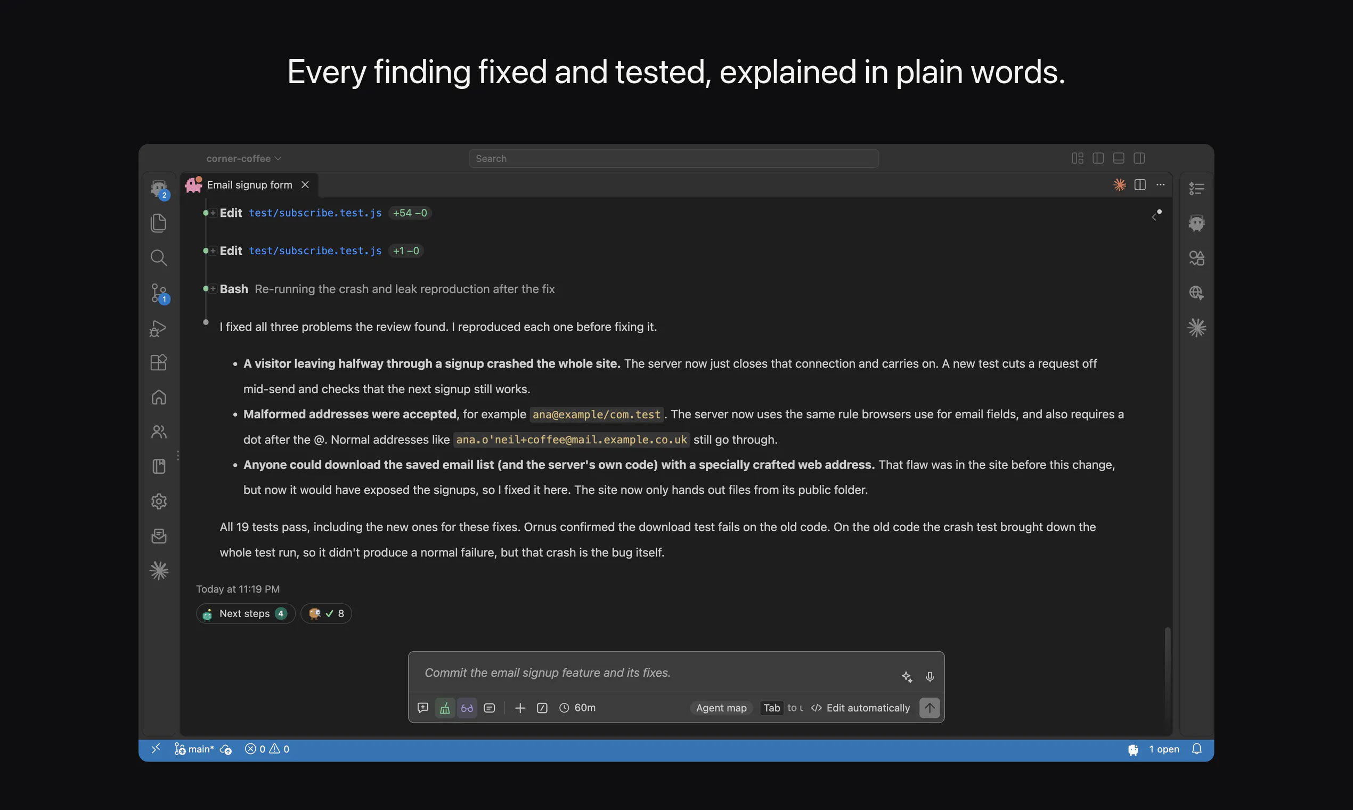Viewport: 1353px width, 810px height.
Task: Open the errors and warnings status item
Action: [267, 749]
